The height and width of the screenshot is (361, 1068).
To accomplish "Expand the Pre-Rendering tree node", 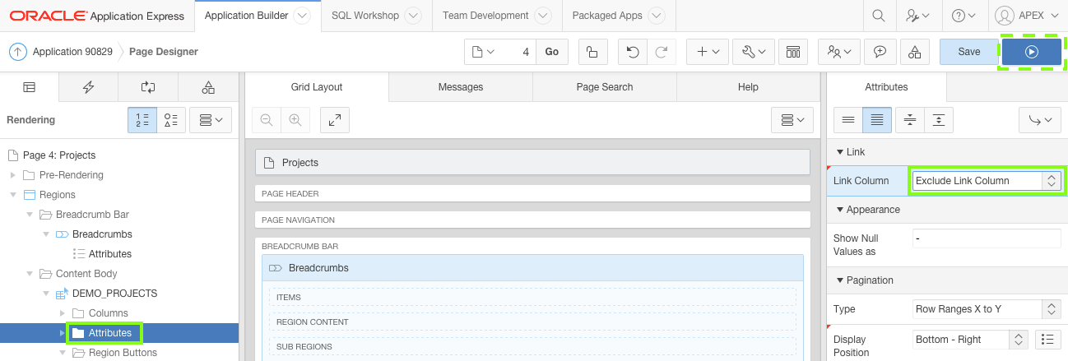I will [12, 175].
